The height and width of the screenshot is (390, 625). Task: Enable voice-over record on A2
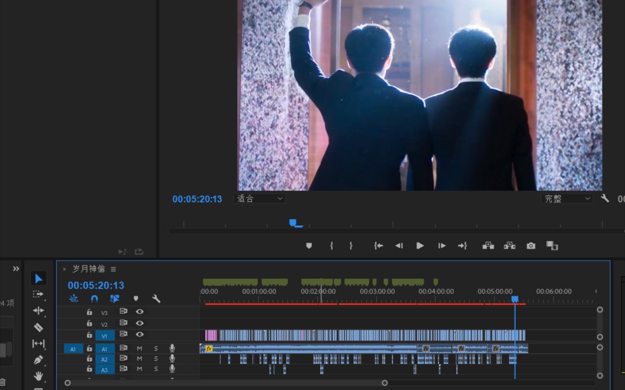tap(172, 358)
